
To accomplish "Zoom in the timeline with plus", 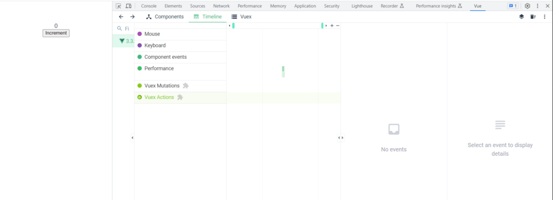I will (332, 26).
